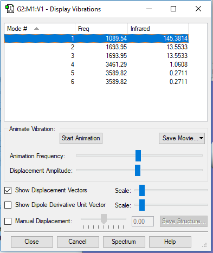Viewport: 213px width, 253px height.
Task: Click the Mode # sort arrow
Action: (36, 29)
